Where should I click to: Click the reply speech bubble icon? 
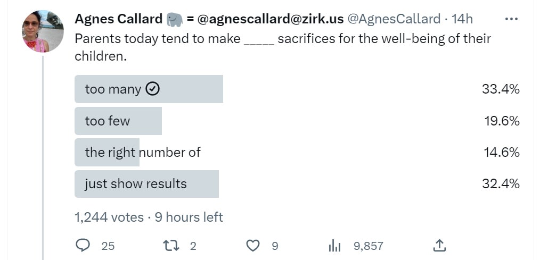coord(83,245)
